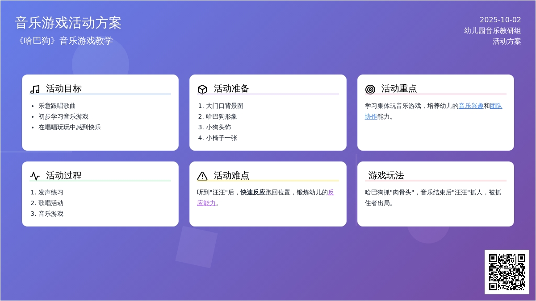Click the box icon beside 活动准备
The image size is (536, 301).
(202, 89)
